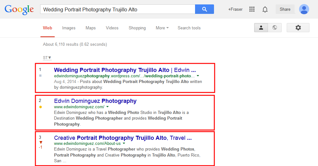Image resolution: width=318 pixels, height=166 pixels.
Task: Open Search tools
Action: (x=189, y=28)
